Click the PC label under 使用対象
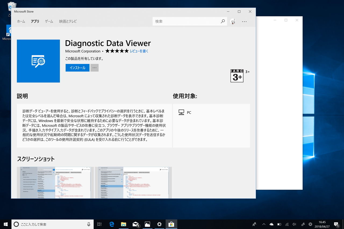 tap(189, 112)
